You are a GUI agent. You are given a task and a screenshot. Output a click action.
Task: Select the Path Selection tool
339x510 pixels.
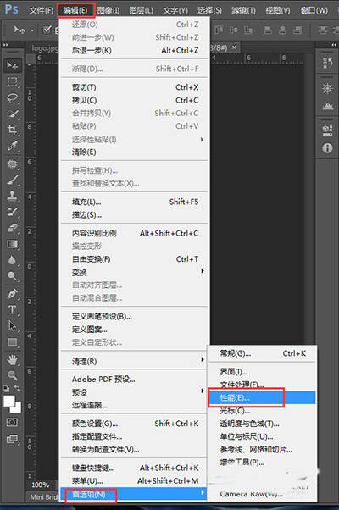click(12, 326)
